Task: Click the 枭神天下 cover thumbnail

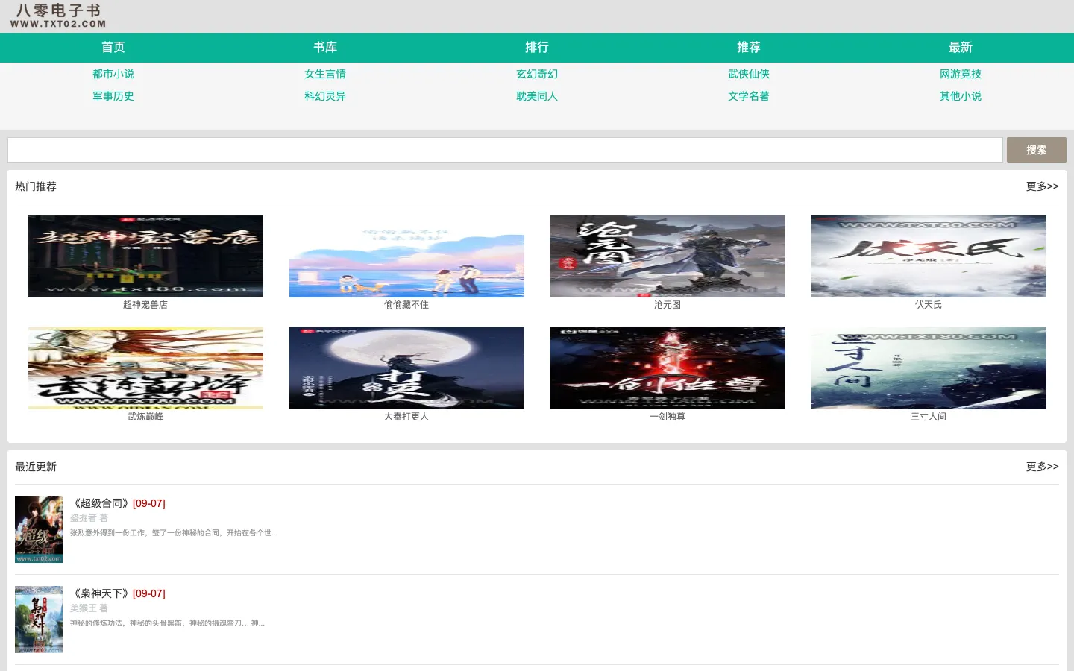Action: (39, 620)
